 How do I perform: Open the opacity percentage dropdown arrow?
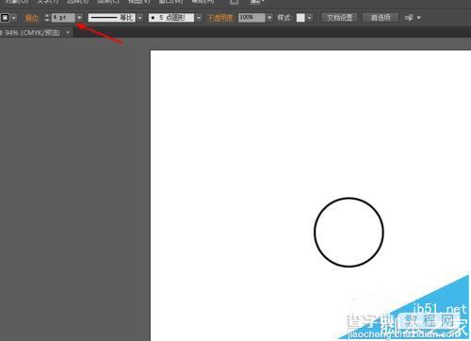269,18
